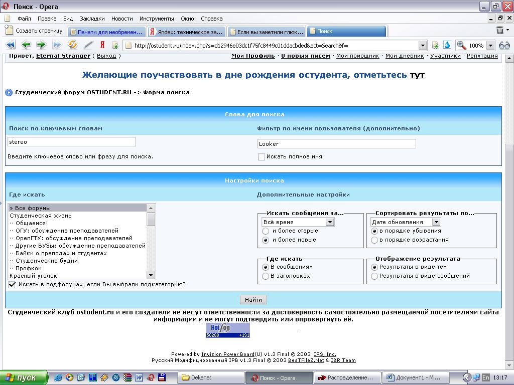514x385 pixels.
Task: Tick the Искать полное имя checkbox
Action: [x=261, y=157]
